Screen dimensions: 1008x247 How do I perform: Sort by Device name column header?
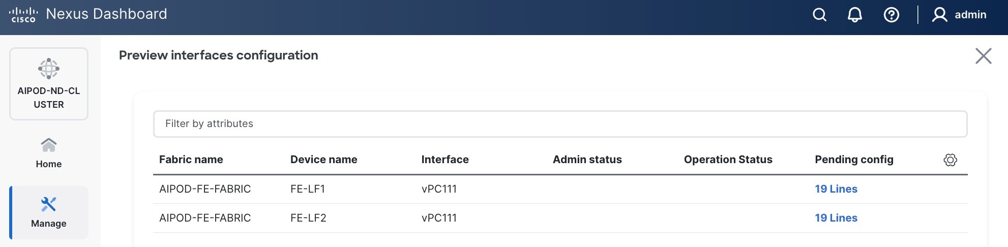[323, 160]
